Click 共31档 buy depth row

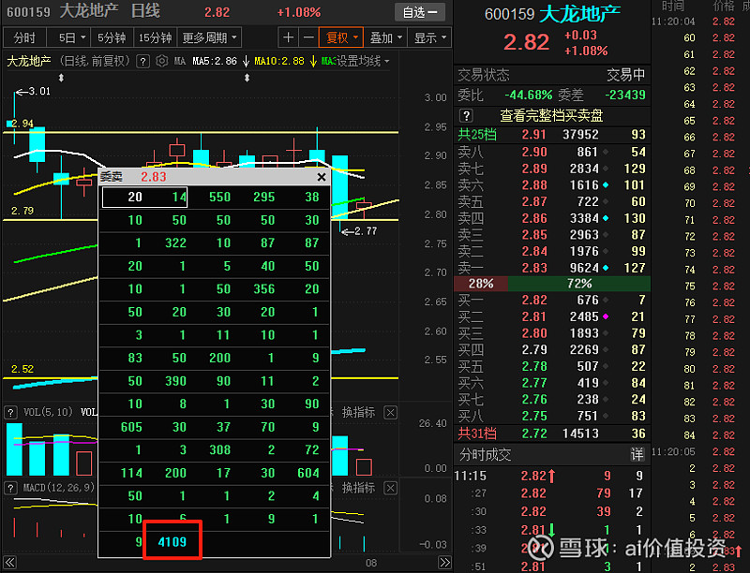click(551, 433)
